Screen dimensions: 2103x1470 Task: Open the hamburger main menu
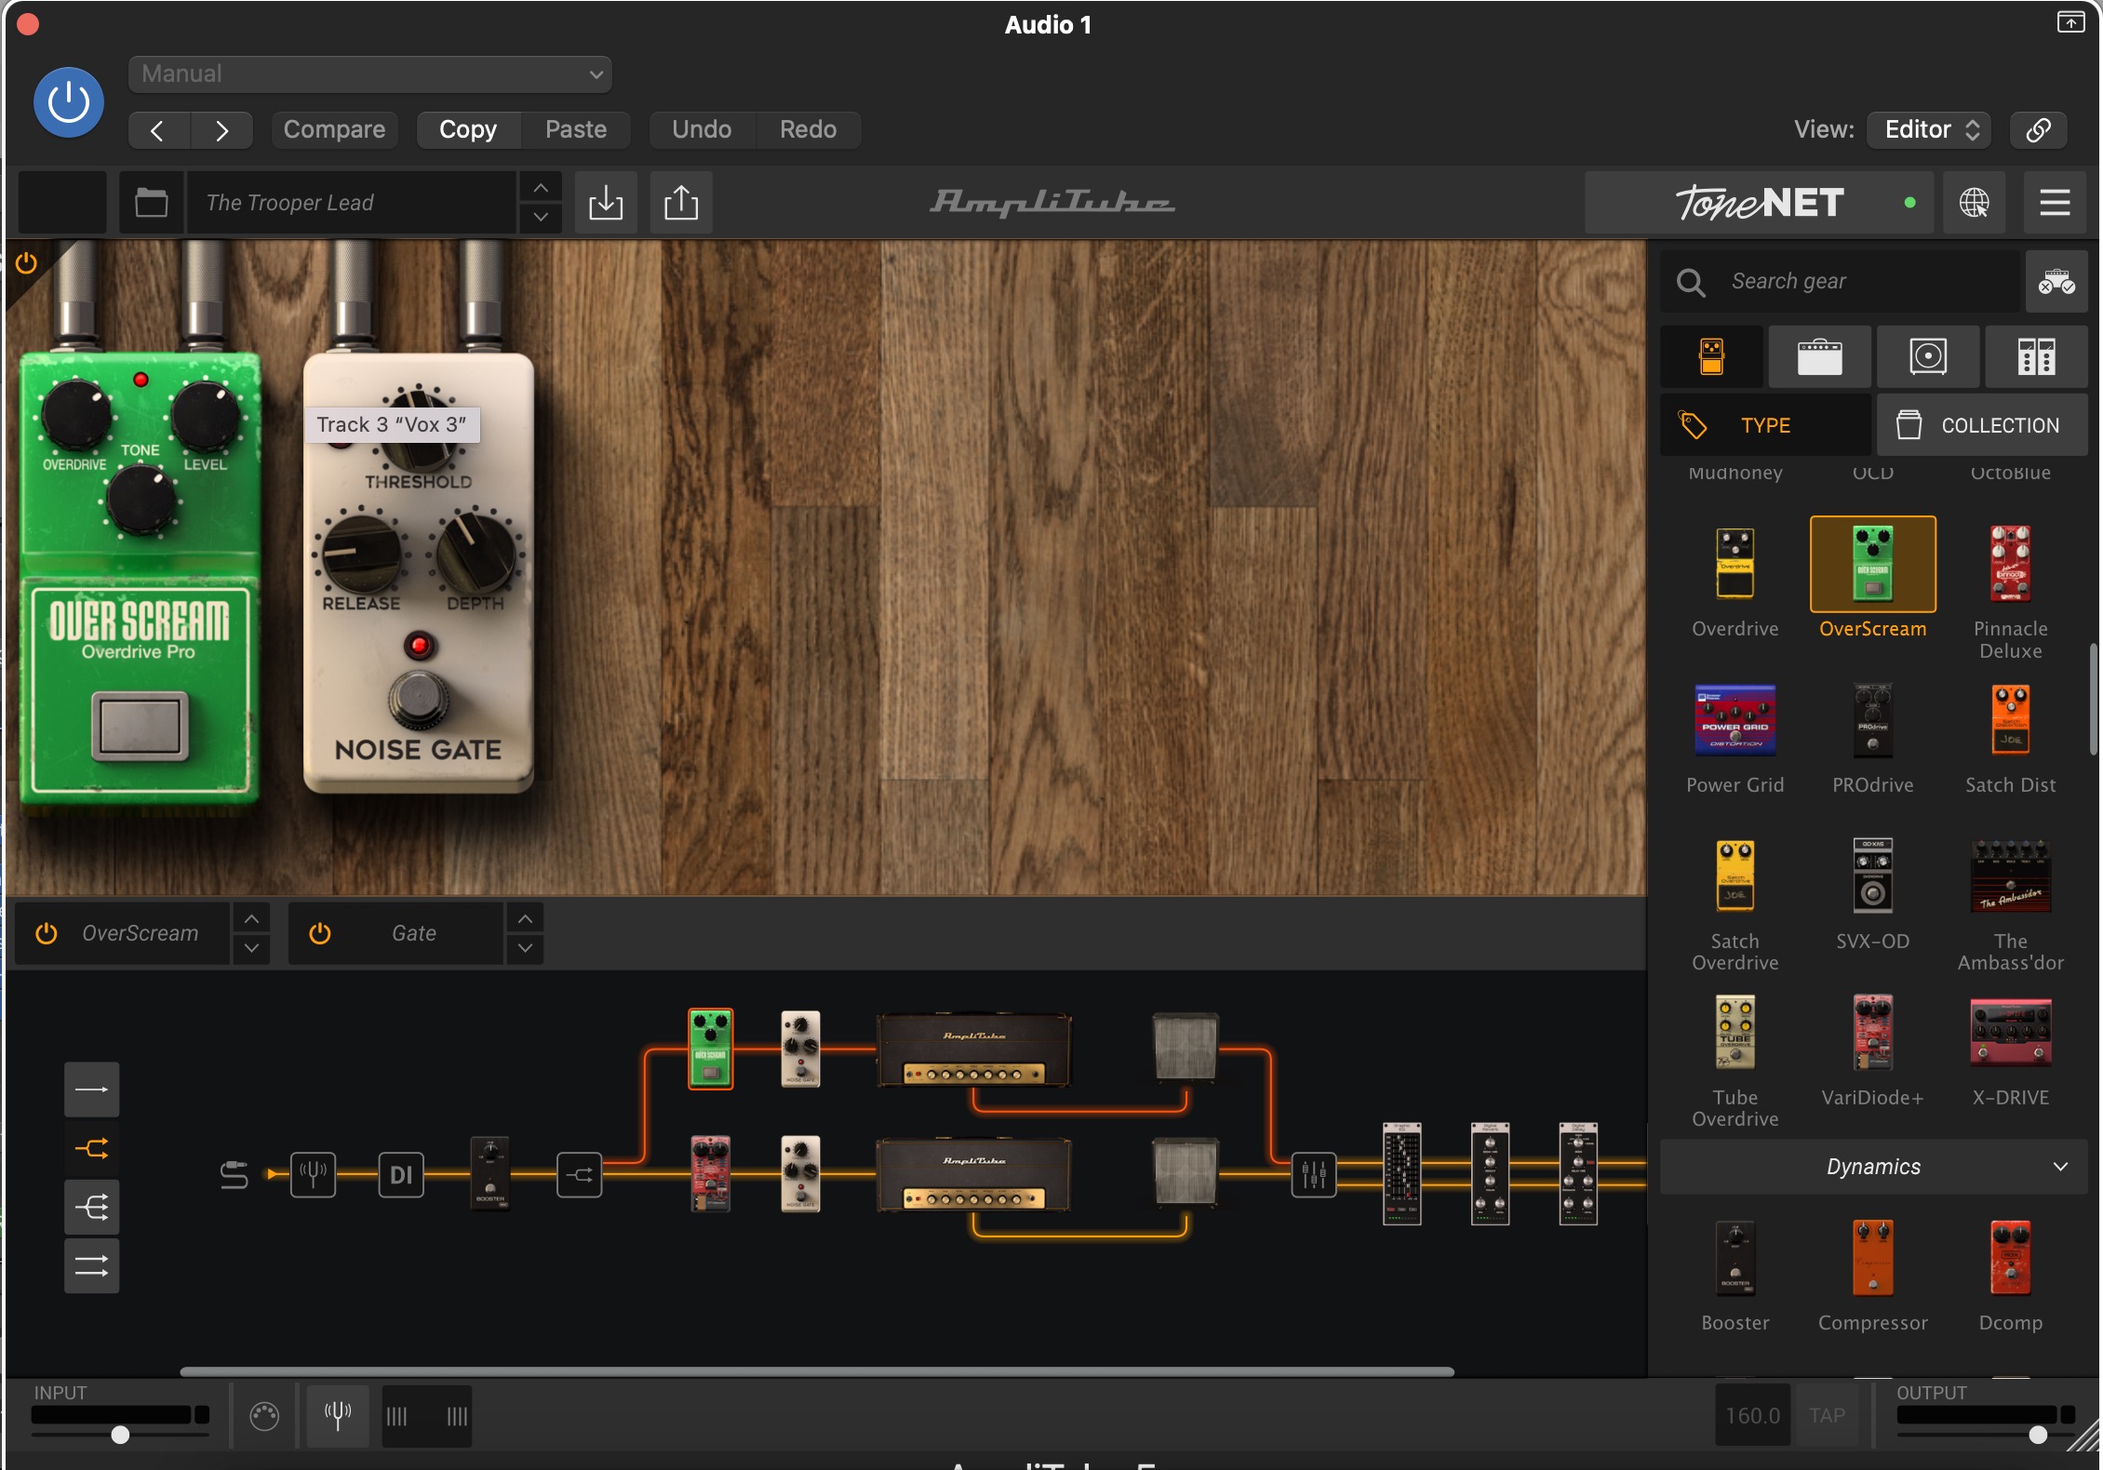[x=2055, y=202]
